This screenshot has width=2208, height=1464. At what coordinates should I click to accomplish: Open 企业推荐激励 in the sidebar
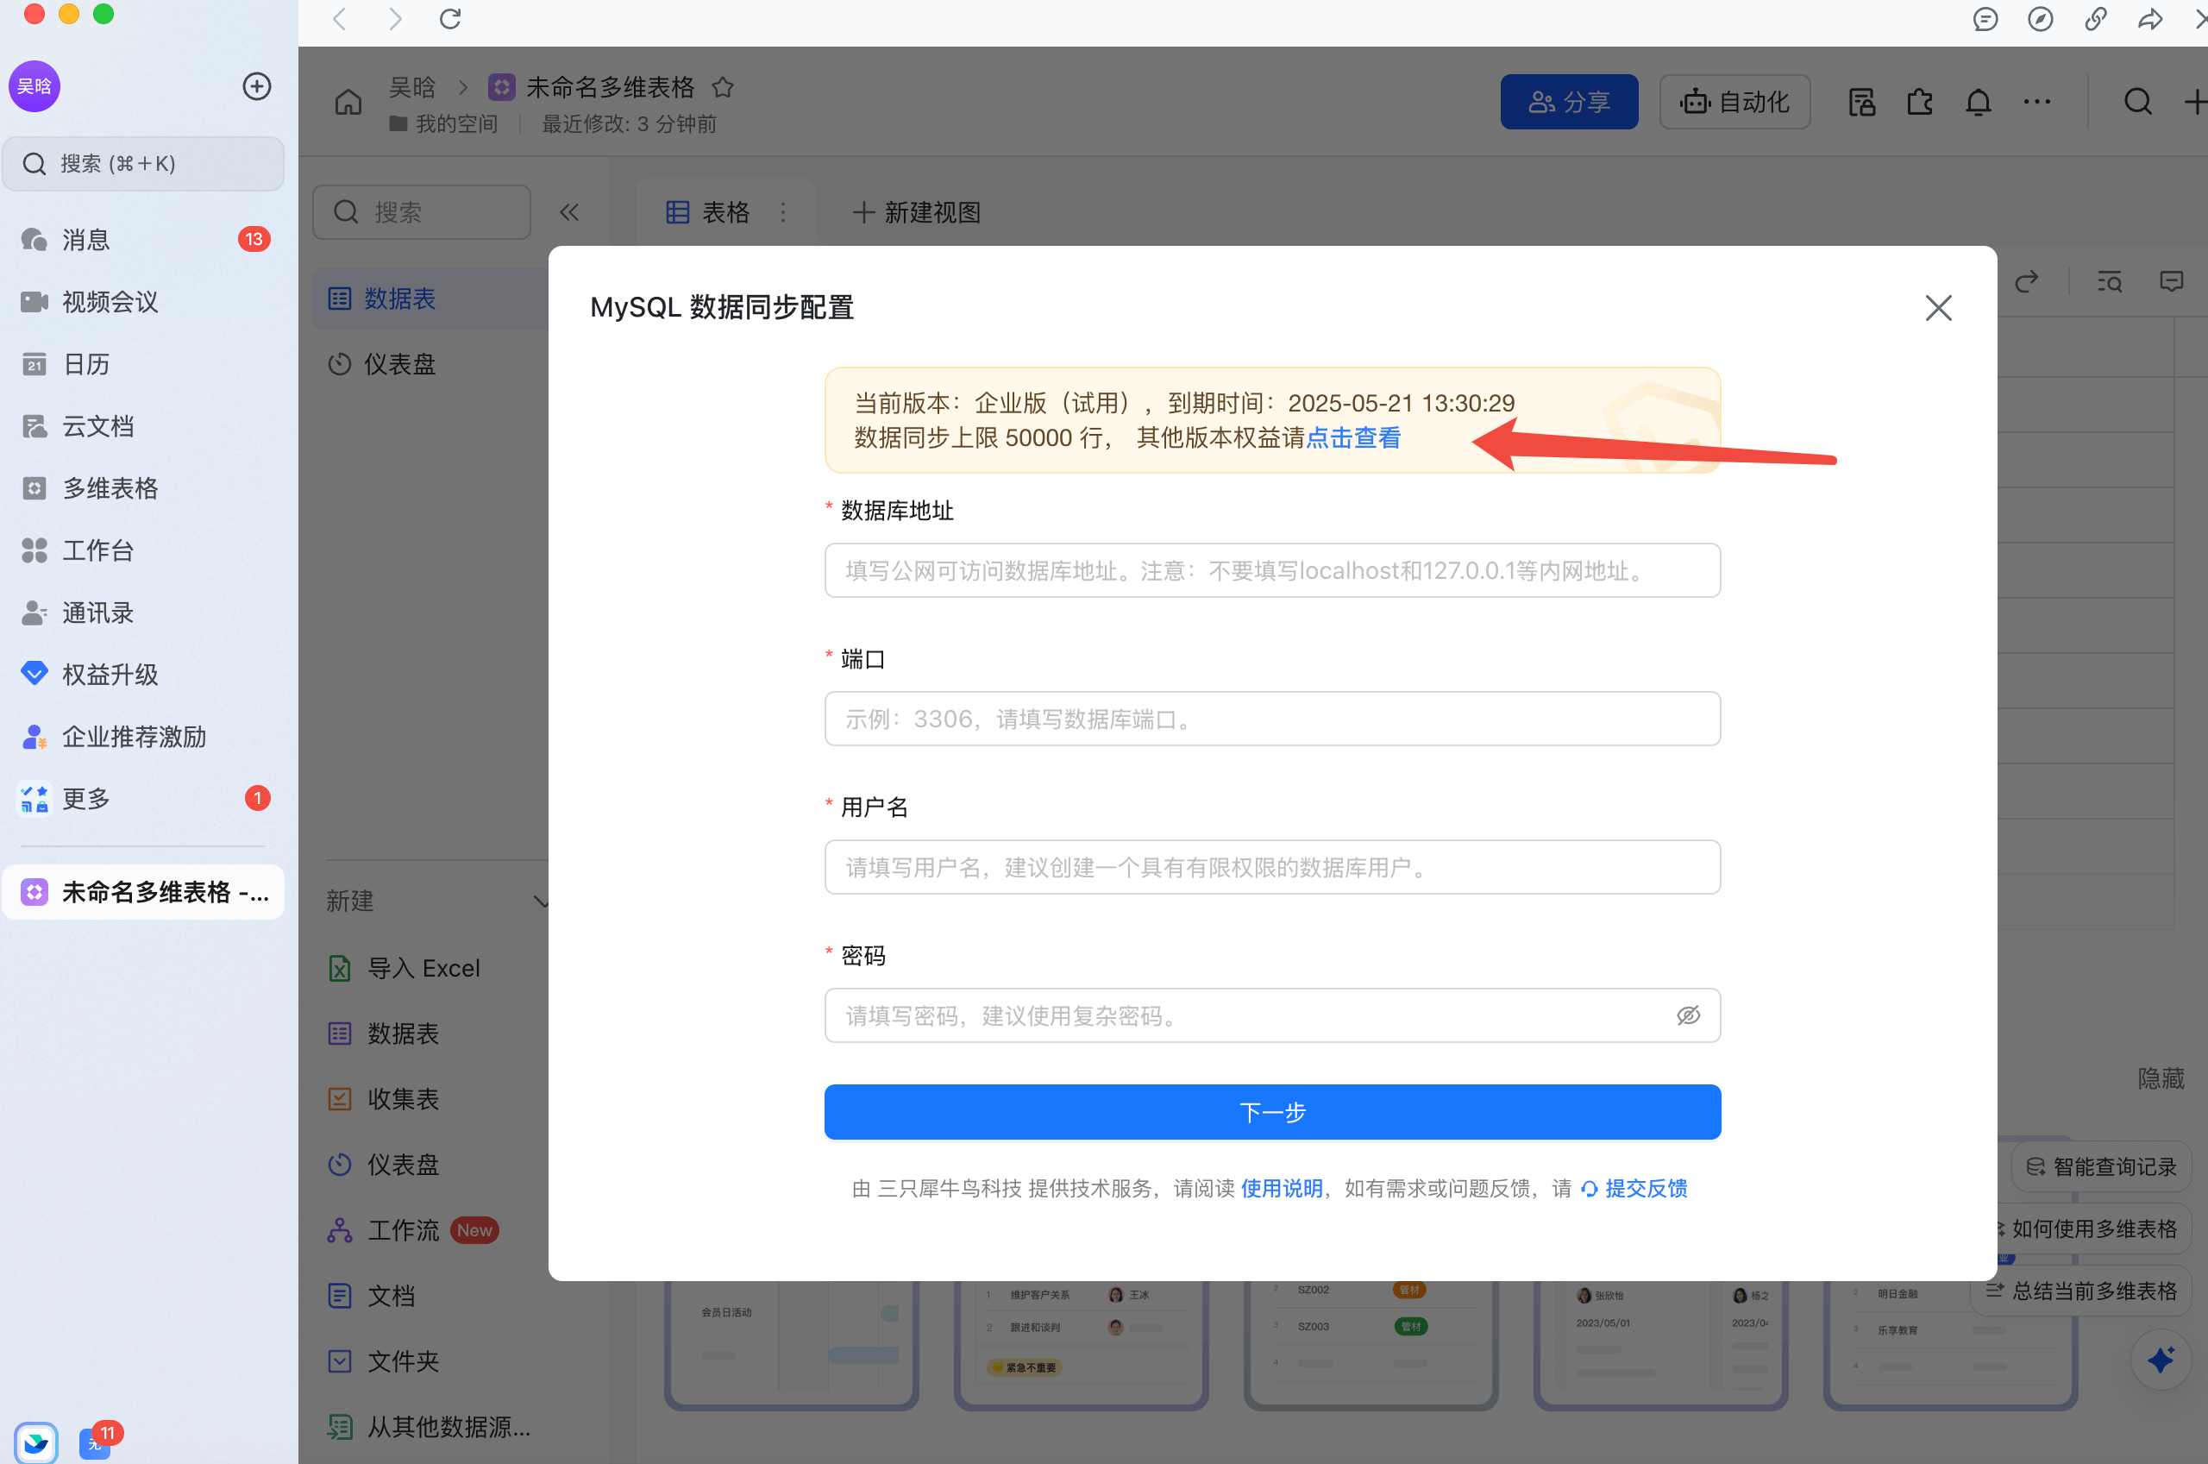coord(143,737)
